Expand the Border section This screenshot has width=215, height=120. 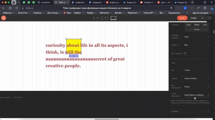[x=190, y=111]
